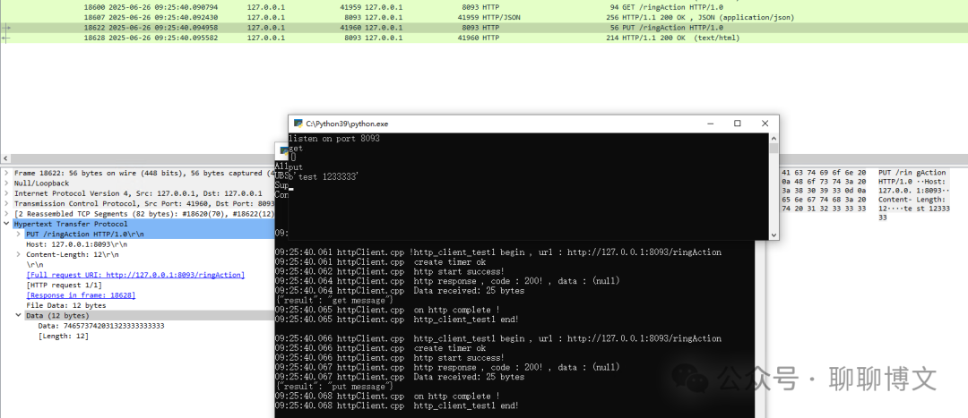
Task: Collapse the Hypertext Transfer Protocol node
Action: [6, 225]
